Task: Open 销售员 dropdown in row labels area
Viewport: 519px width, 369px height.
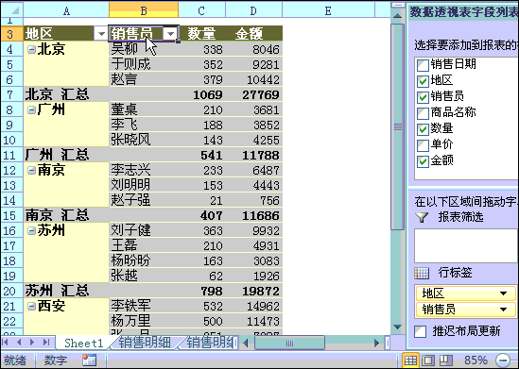Action: [x=503, y=310]
